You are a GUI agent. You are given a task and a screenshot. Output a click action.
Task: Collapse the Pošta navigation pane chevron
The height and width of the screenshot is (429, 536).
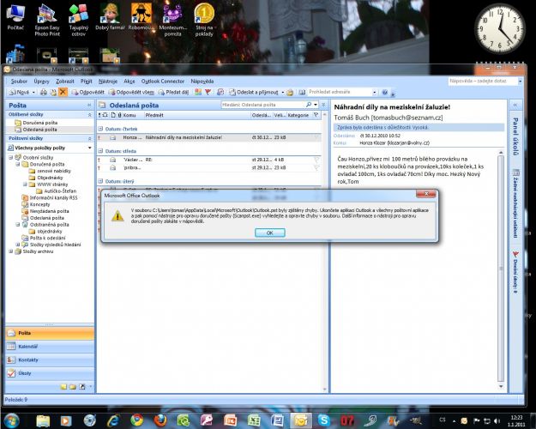(x=89, y=106)
